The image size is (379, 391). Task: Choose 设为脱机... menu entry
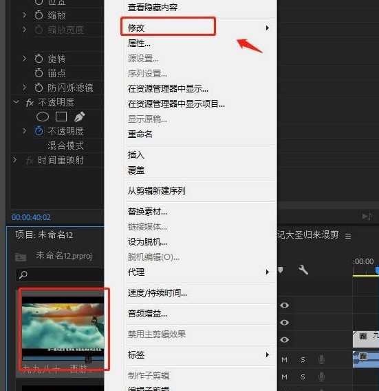coord(147,242)
